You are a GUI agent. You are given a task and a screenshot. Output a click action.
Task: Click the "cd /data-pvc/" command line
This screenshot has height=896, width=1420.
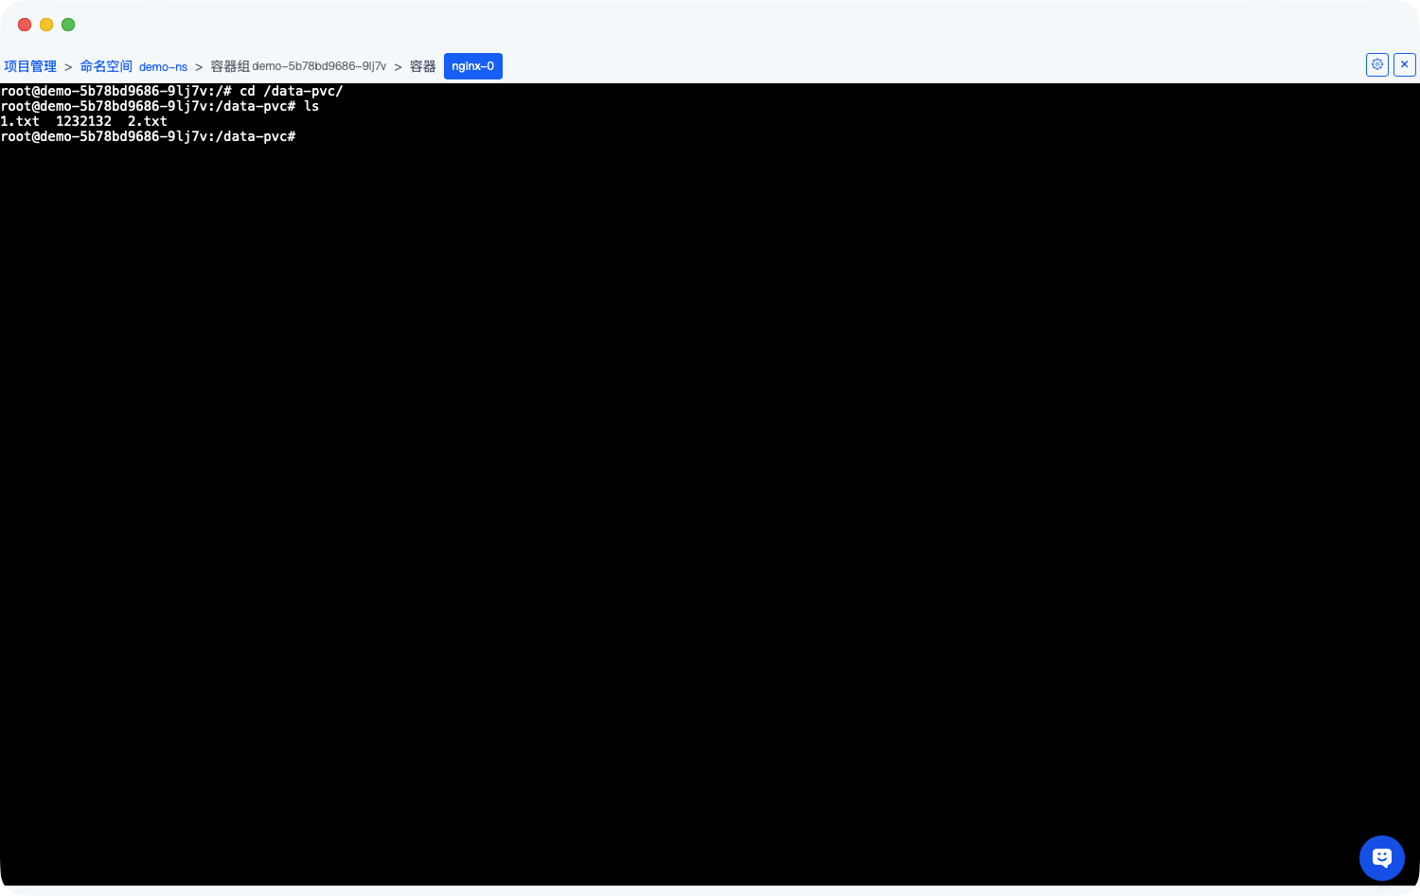291,92
